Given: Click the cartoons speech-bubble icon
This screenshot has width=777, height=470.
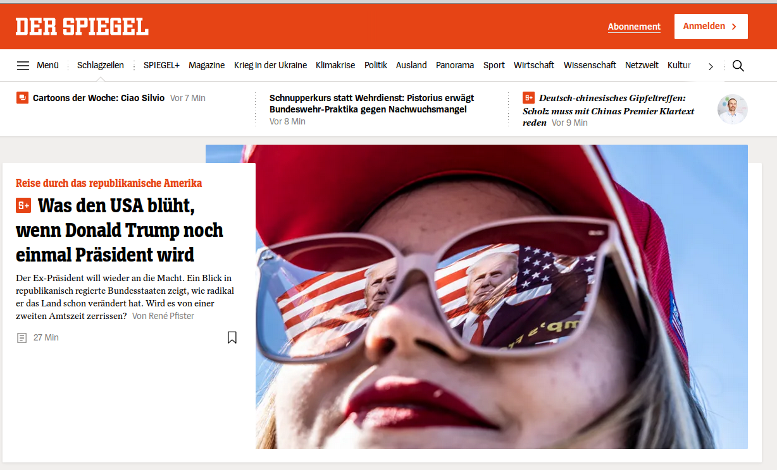Looking at the screenshot, I should pos(22,98).
